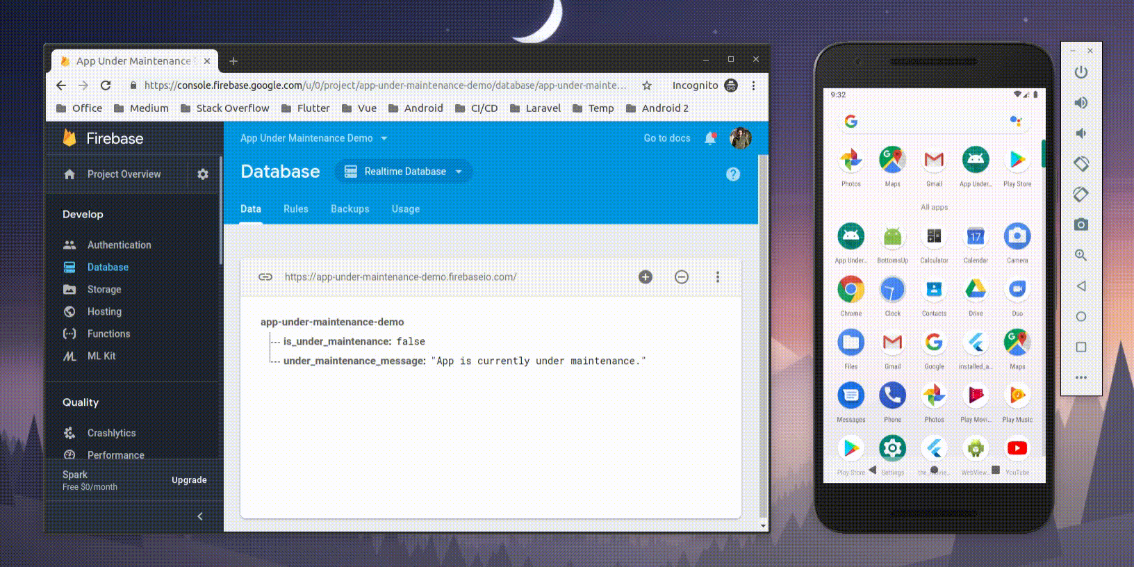Open emulator extended controls three dots
The image size is (1134, 567).
(1081, 377)
